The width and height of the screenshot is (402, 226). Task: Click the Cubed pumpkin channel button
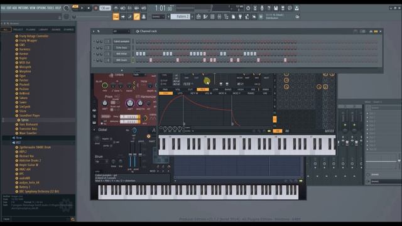(121, 41)
